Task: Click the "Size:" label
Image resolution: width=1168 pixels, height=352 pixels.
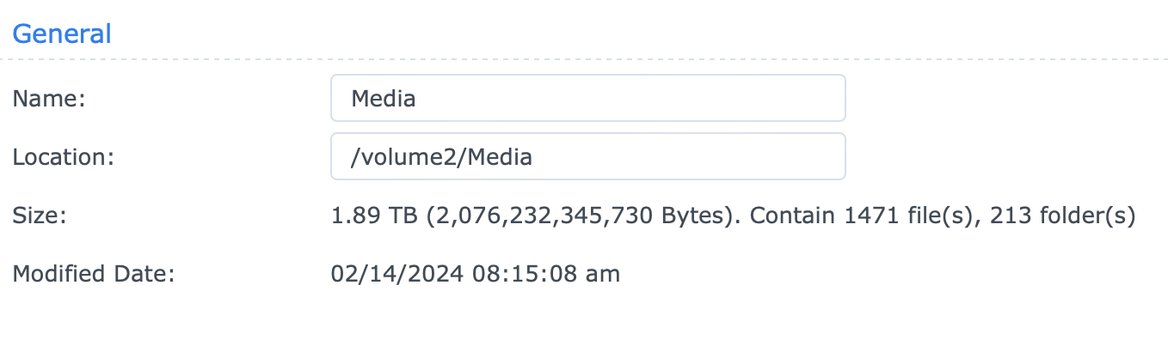Action: click(40, 215)
